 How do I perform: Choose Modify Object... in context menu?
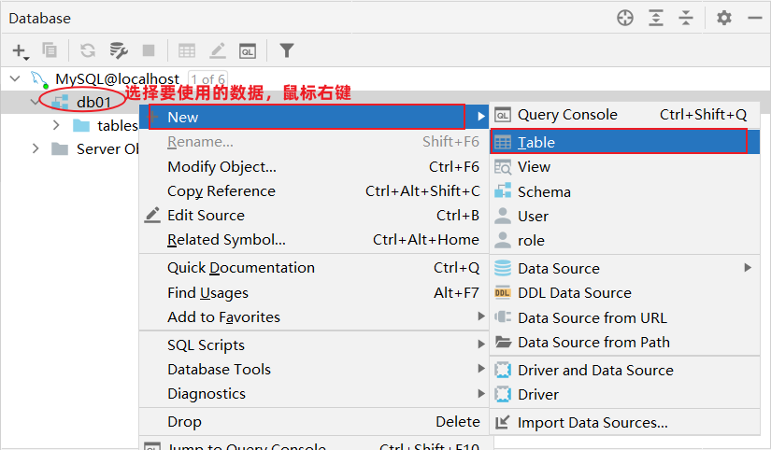click(x=221, y=167)
